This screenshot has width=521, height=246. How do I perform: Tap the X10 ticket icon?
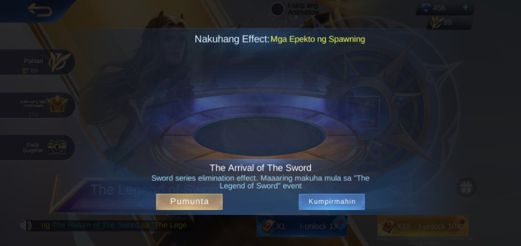[388, 226]
